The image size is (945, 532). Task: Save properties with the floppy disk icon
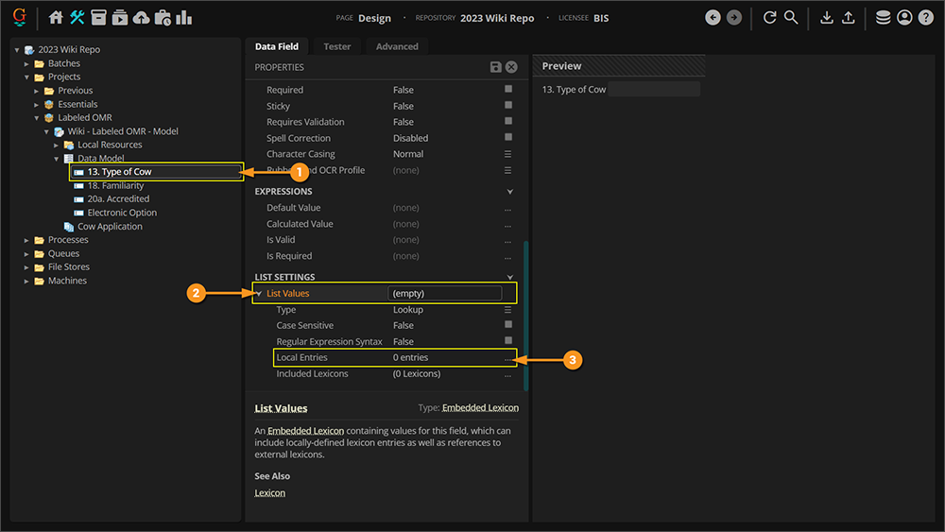pos(495,67)
